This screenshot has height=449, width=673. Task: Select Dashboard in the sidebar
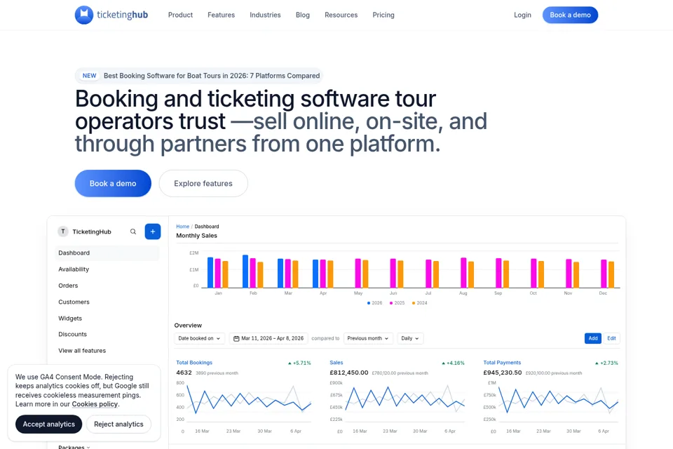click(x=107, y=253)
